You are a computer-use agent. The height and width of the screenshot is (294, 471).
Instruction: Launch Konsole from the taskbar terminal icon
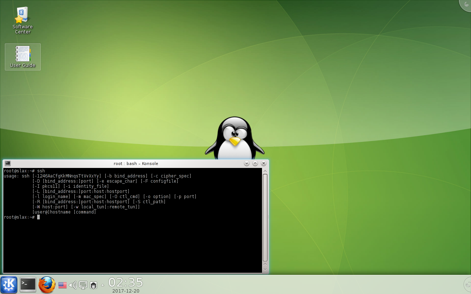(x=28, y=285)
